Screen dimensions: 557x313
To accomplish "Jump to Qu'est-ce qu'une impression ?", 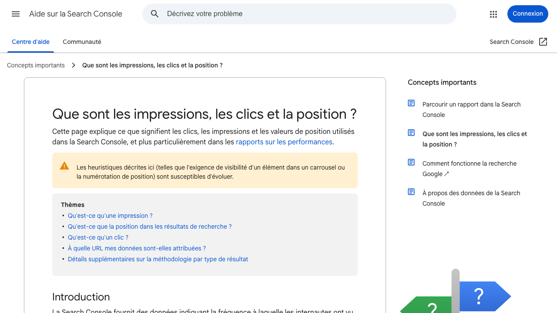I will (x=110, y=216).
